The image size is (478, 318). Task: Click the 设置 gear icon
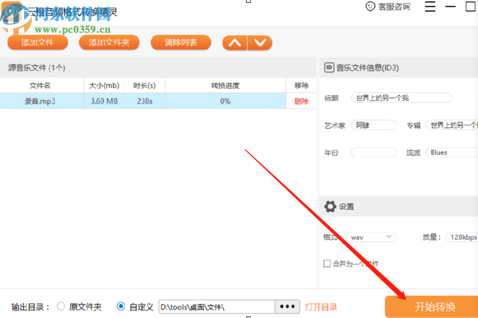(x=330, y=207)
